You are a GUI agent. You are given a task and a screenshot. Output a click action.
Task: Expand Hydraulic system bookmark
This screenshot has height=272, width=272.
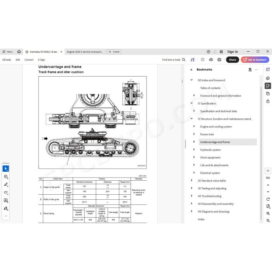(x=194, y=149)
